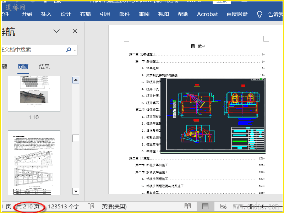
Task: Click the search document input field
Action: (32, 50)
